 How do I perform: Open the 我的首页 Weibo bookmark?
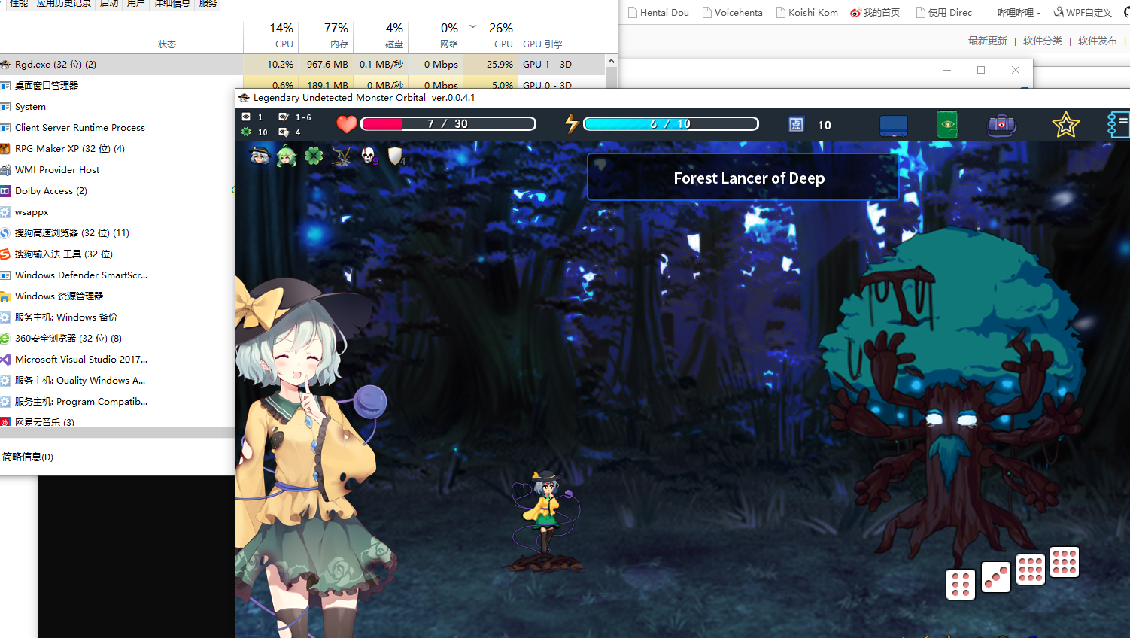point(875,12)
